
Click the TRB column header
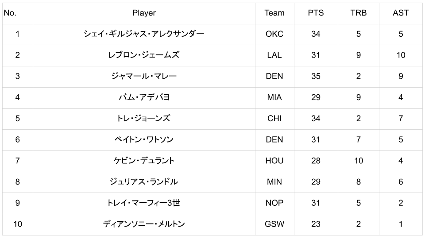coord(358,13)
